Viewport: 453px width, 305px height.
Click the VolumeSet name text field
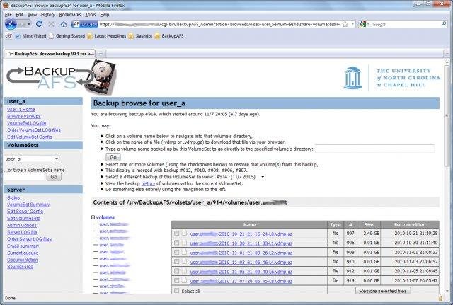point(25,177)
